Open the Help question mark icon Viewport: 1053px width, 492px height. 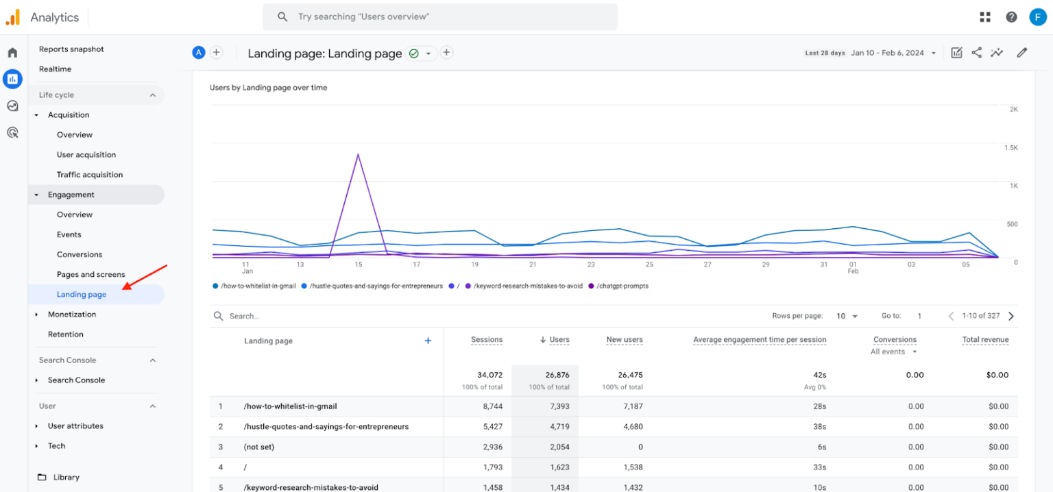(1011, 16)
